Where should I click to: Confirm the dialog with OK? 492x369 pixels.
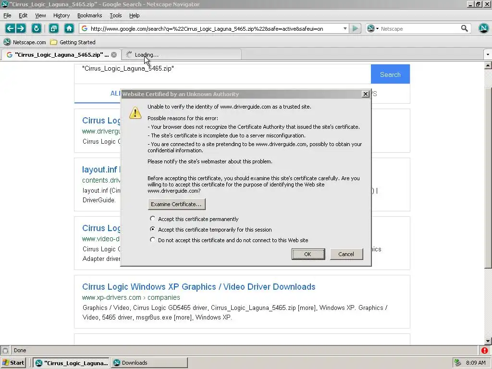(308, 254)
